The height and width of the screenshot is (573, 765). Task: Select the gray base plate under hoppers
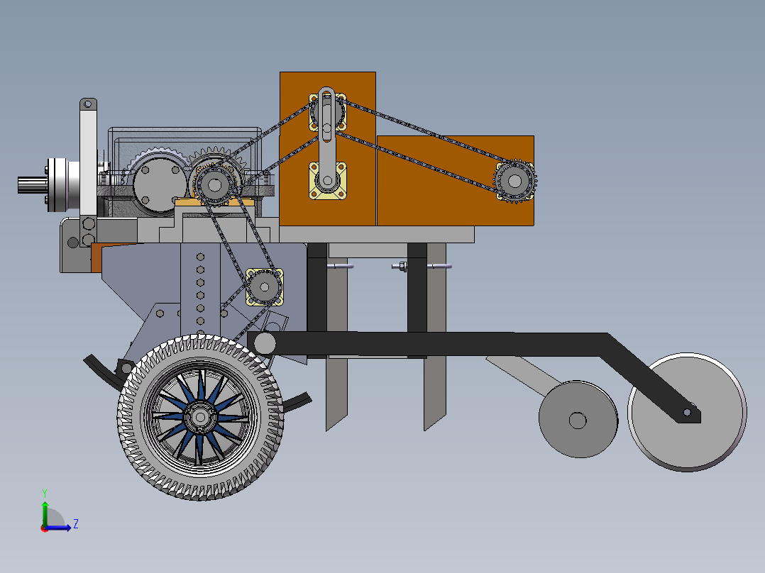tap(377, 234)
